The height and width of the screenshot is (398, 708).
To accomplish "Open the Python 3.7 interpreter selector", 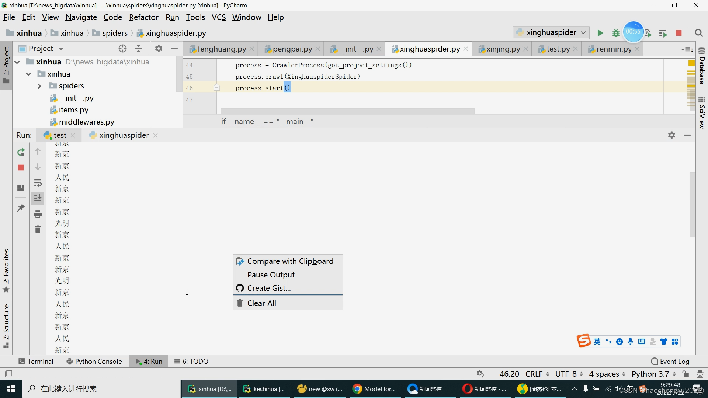I will click(653, 374).
